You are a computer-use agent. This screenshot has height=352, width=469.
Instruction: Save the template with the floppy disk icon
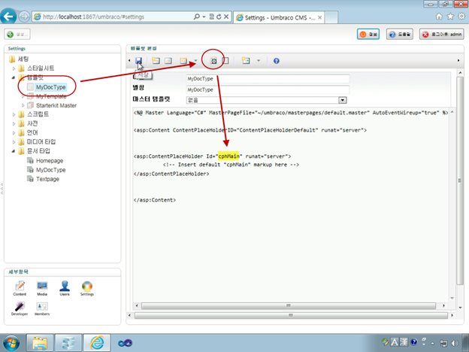point(139,60)
